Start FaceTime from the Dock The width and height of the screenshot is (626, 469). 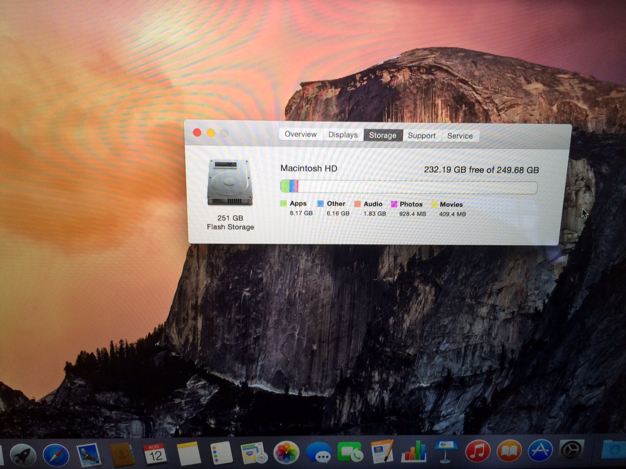pos(351,452)
